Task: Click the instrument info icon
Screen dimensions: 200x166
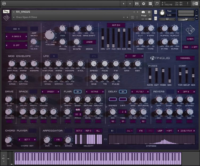Action: point(149,12)
